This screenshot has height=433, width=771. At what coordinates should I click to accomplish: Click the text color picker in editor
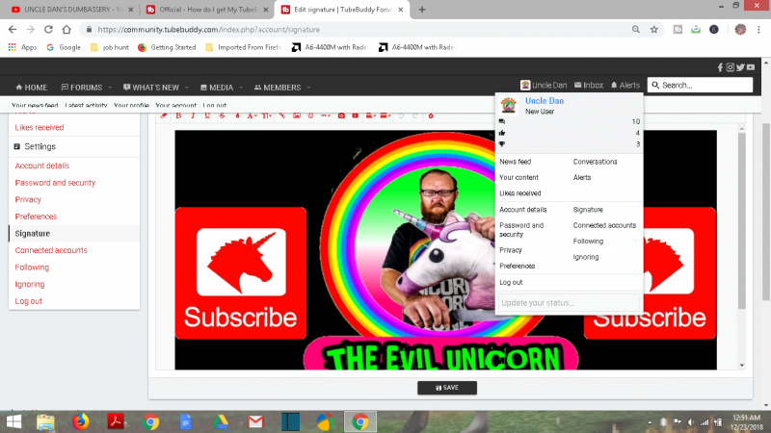coord(237,115)
